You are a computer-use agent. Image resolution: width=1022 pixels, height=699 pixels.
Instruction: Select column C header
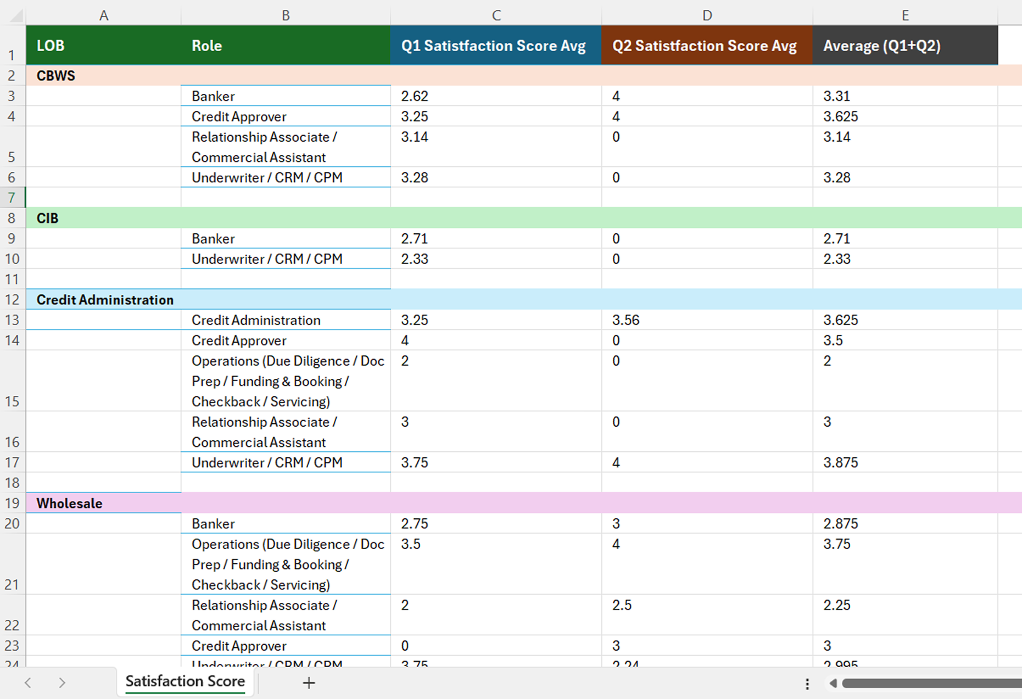click(x=496, y=15)
